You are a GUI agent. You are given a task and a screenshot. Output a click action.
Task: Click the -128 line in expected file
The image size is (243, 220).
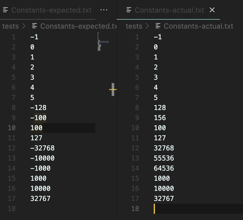click(x=38, y=108)
